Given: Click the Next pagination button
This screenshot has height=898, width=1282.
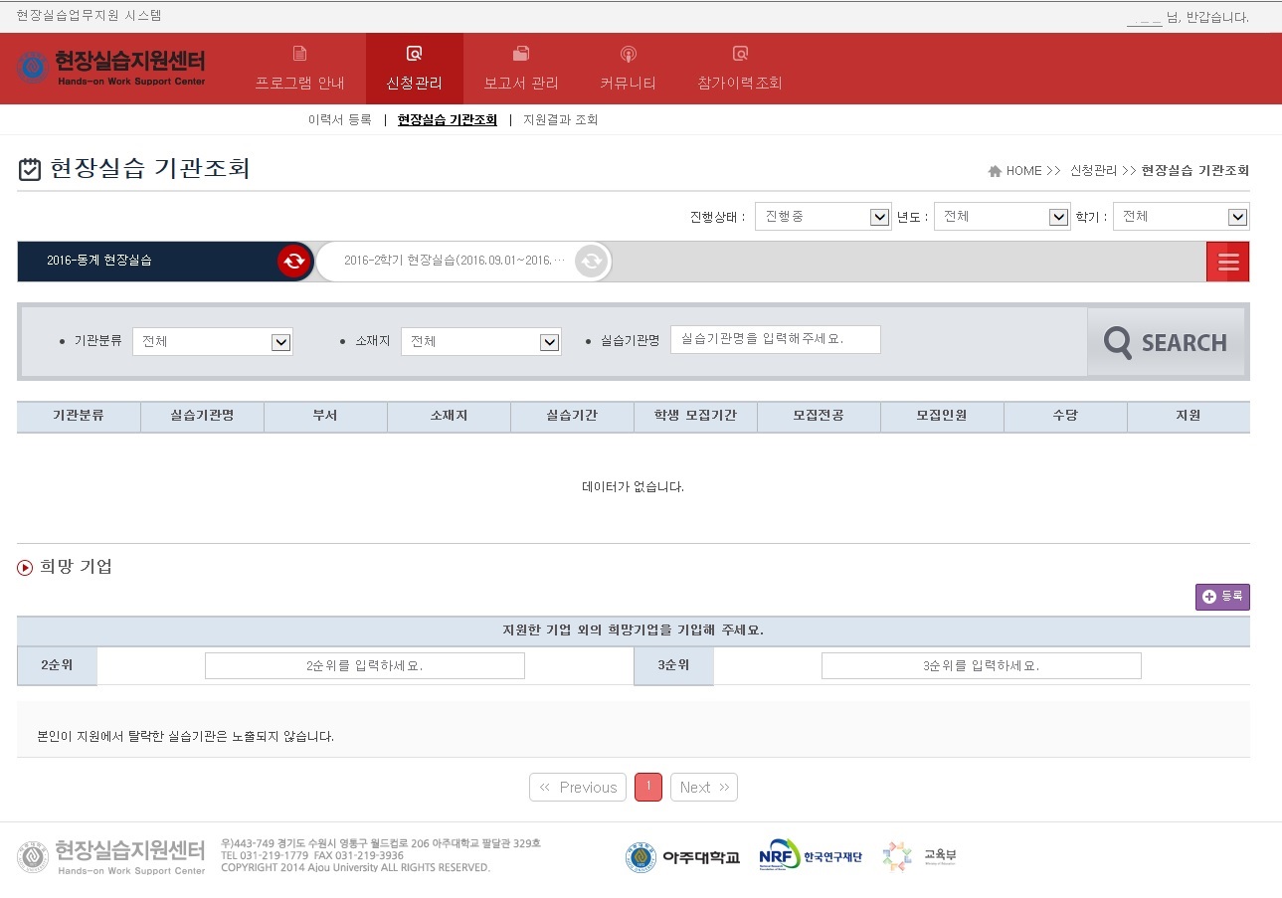Looking at the screenshot, I should [703, 788].
